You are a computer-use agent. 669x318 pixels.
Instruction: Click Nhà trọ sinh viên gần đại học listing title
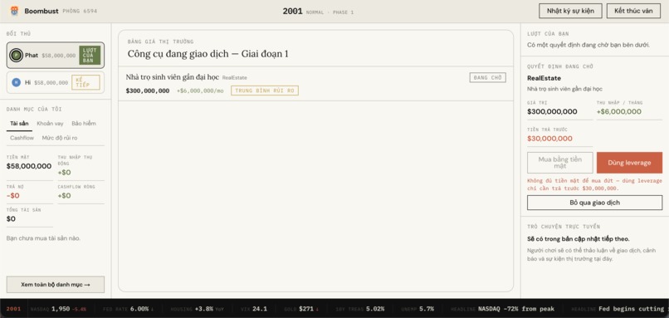pos(173,77)
